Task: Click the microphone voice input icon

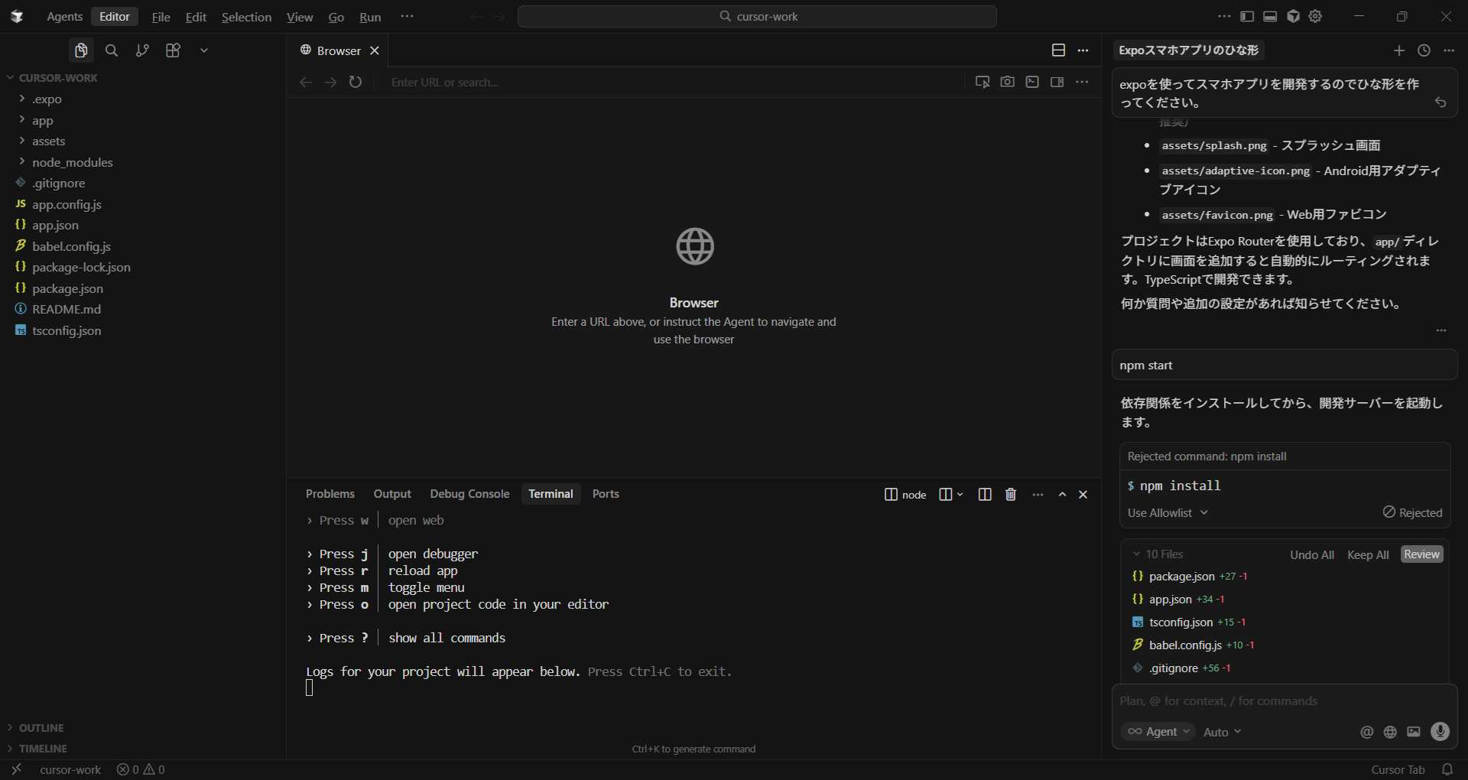Action: tap(1440, 732)
